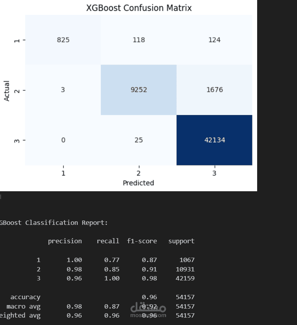Click the cell with value 1676

click(x=214, y=90)
